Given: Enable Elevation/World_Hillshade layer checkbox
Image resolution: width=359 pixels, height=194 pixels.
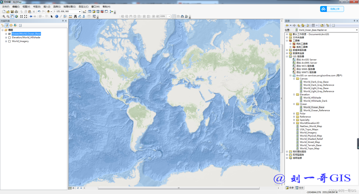Looking at the screenshot, I should 9,37.
